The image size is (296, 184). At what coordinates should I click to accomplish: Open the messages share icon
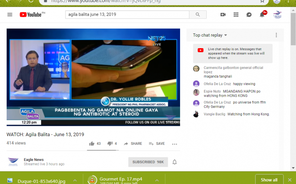point(249,14)
